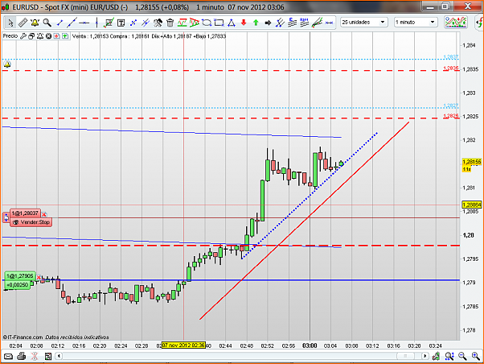Click the +0,00250 profit label
This screenshot has height=364, width=484.
[18, 284]
